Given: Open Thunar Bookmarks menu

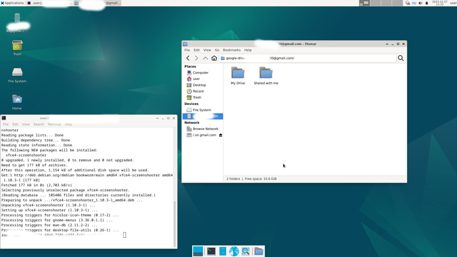Looking at the screenshot, I should [x=232, y=50].
